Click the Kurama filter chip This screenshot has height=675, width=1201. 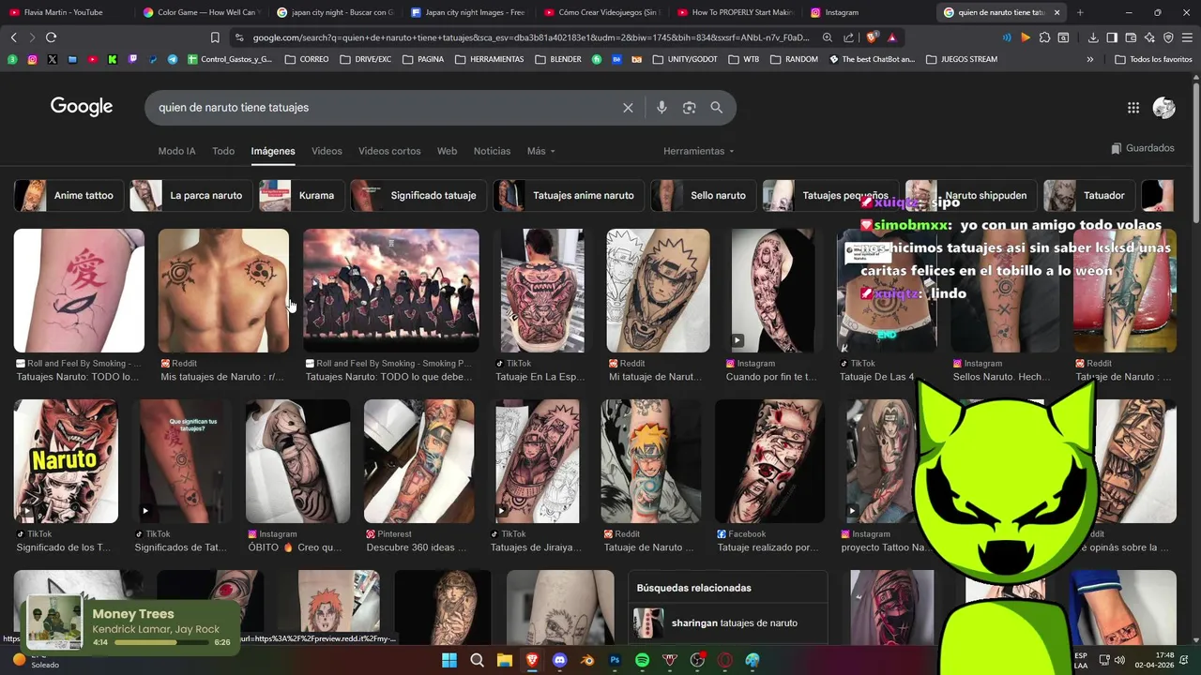click(301, 196)
